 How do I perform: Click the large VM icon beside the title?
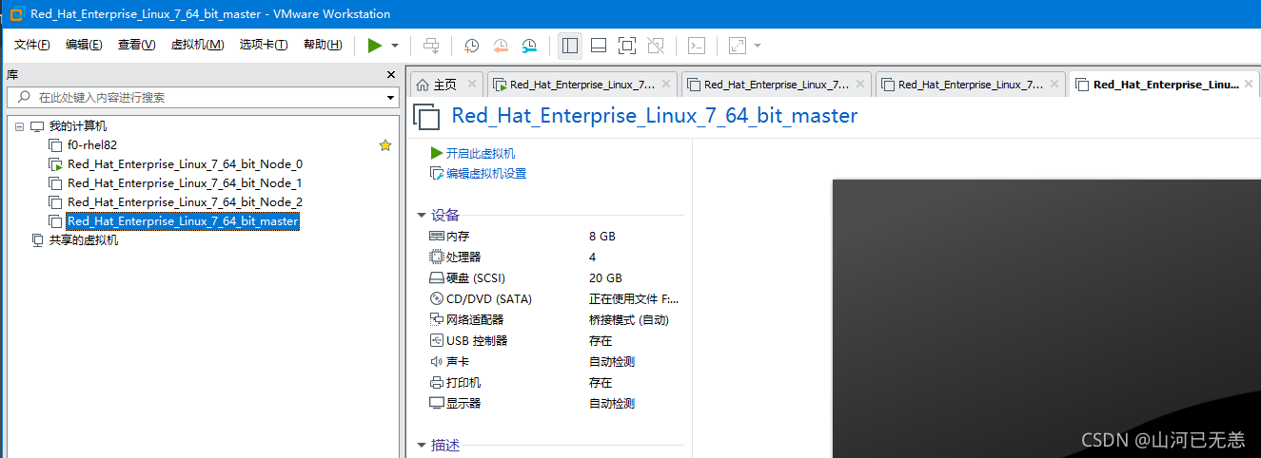(x=427, y=117)
